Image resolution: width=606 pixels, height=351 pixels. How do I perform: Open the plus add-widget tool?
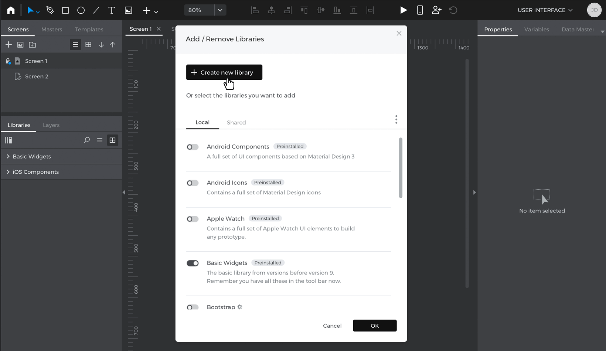tap(147, 10)
